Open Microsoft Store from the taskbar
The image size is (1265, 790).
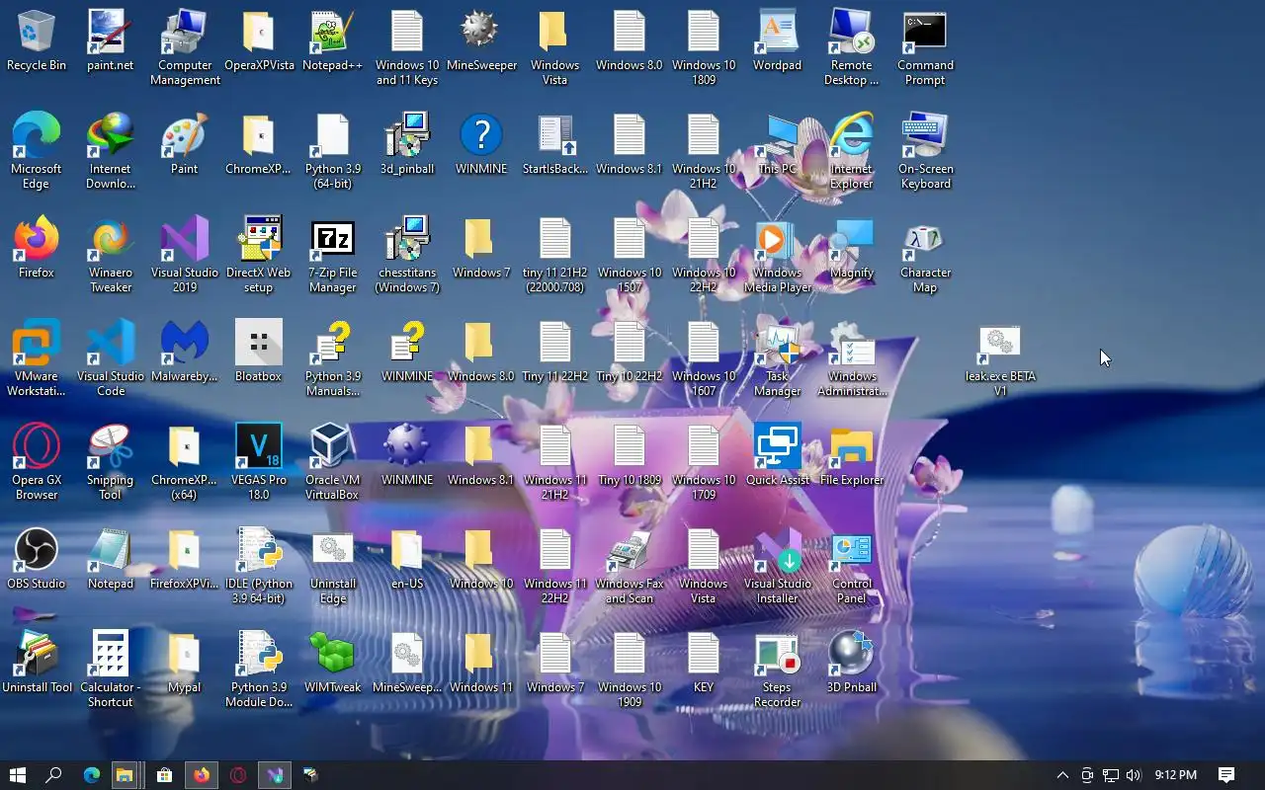(x=164, y=775)
